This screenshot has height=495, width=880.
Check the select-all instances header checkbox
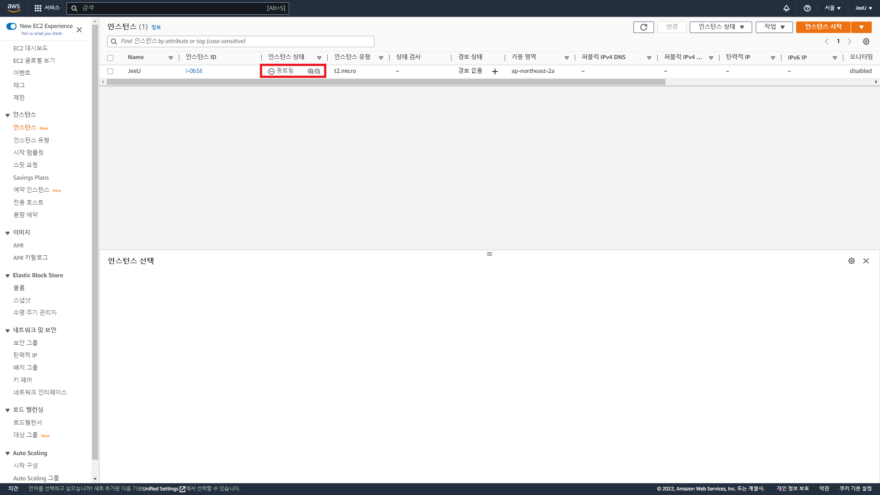pos(110,58)
